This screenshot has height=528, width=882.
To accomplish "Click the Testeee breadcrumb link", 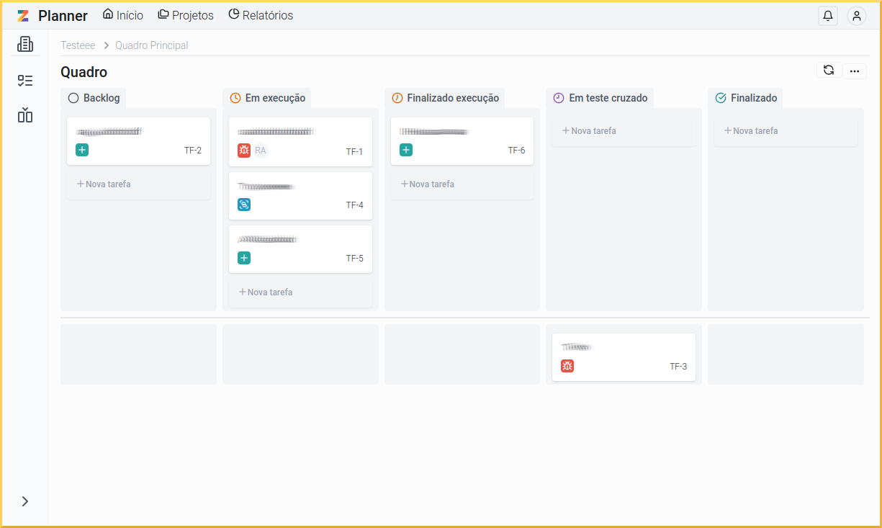I will [78, 45].
